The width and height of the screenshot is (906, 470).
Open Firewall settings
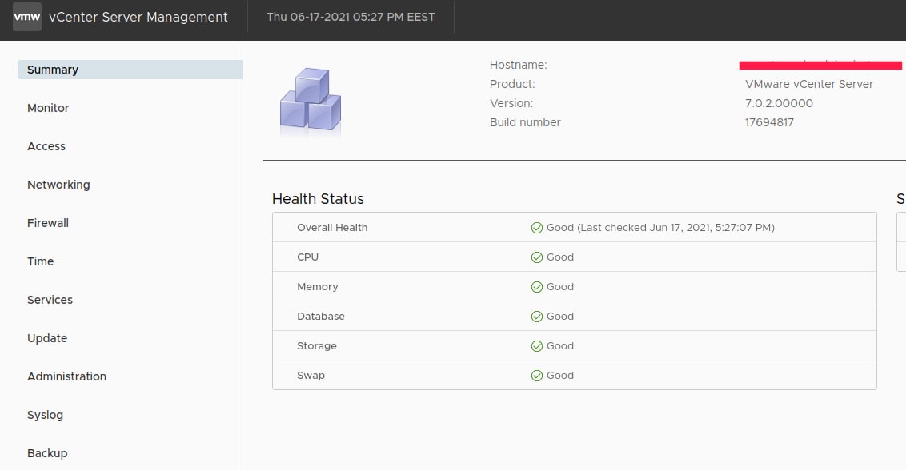coord(48,223)
